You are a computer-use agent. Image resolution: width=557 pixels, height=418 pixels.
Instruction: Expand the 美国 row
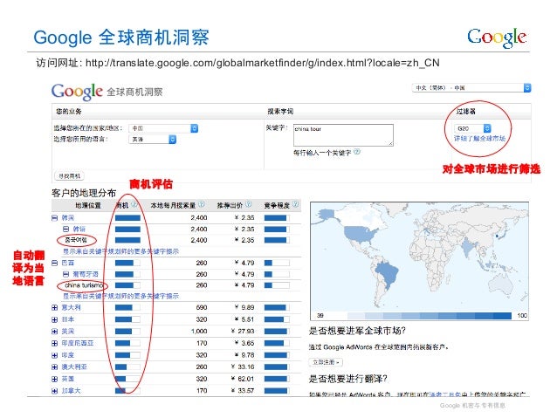55,332
